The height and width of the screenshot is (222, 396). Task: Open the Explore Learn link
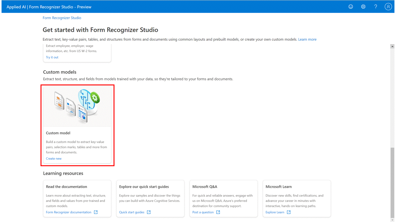275,212
